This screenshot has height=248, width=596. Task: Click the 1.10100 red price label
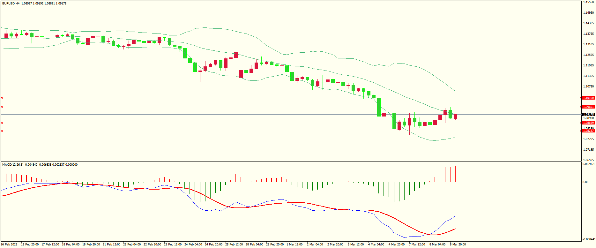588,98
